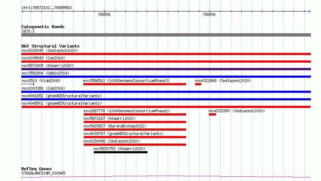Click the nsv6328045 (Sedlazeck2020) label
321x181 pixels.
tap(50, 50)
